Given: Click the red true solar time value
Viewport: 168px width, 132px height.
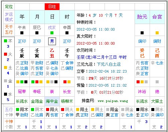Looking at the screenshot, I should click(96, 43).
